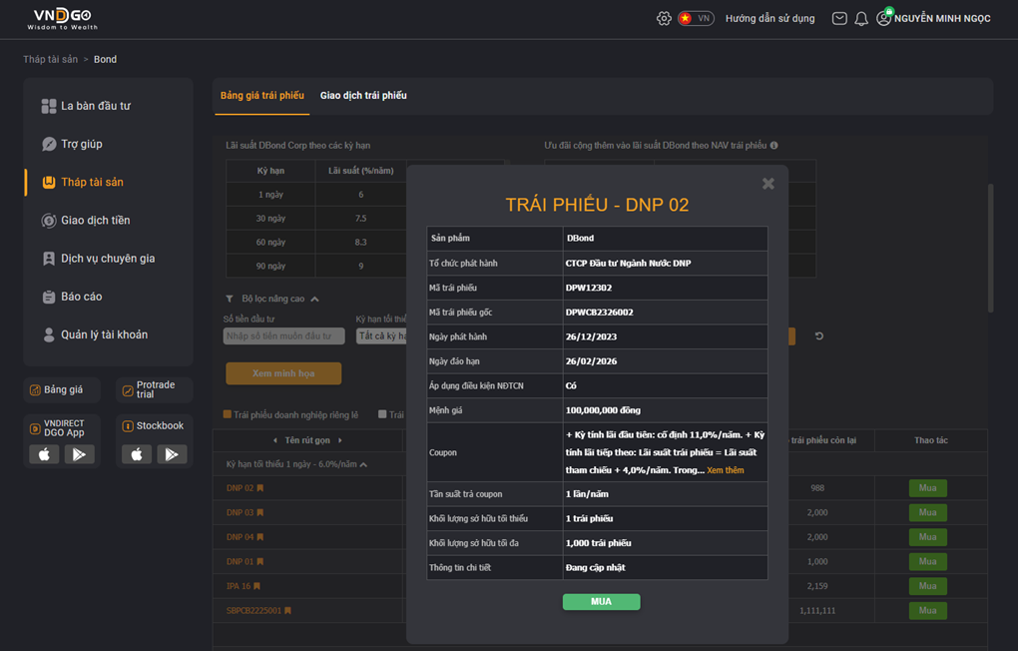Click the bookmark icon next to DNP 04
The image size is (1018, 651).
[260, 537]
